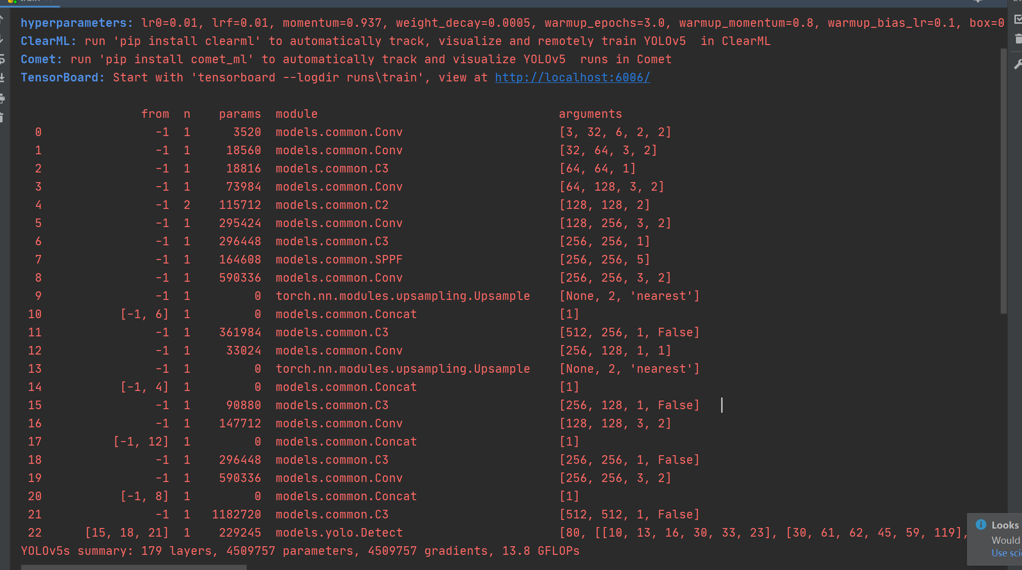Clear console output with left trash icon

[2, 118]
